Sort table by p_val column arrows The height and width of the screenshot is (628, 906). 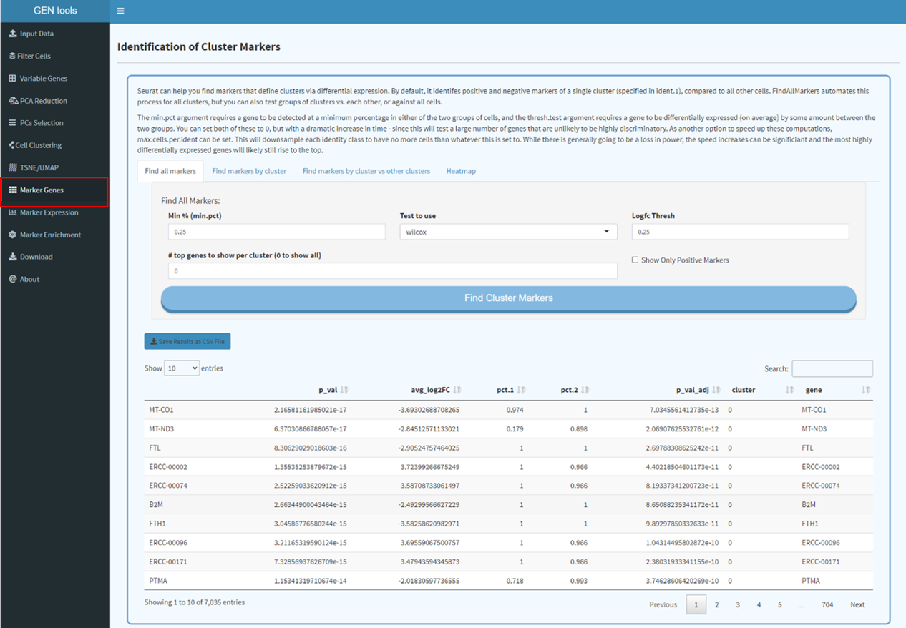coord(344,390)
